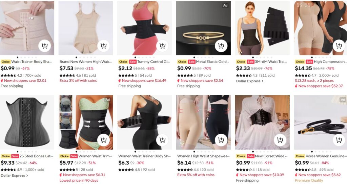Add Women High Waist Shapewear to cart
This screenshot has width=347, height=184.
[x=221, y=140]
